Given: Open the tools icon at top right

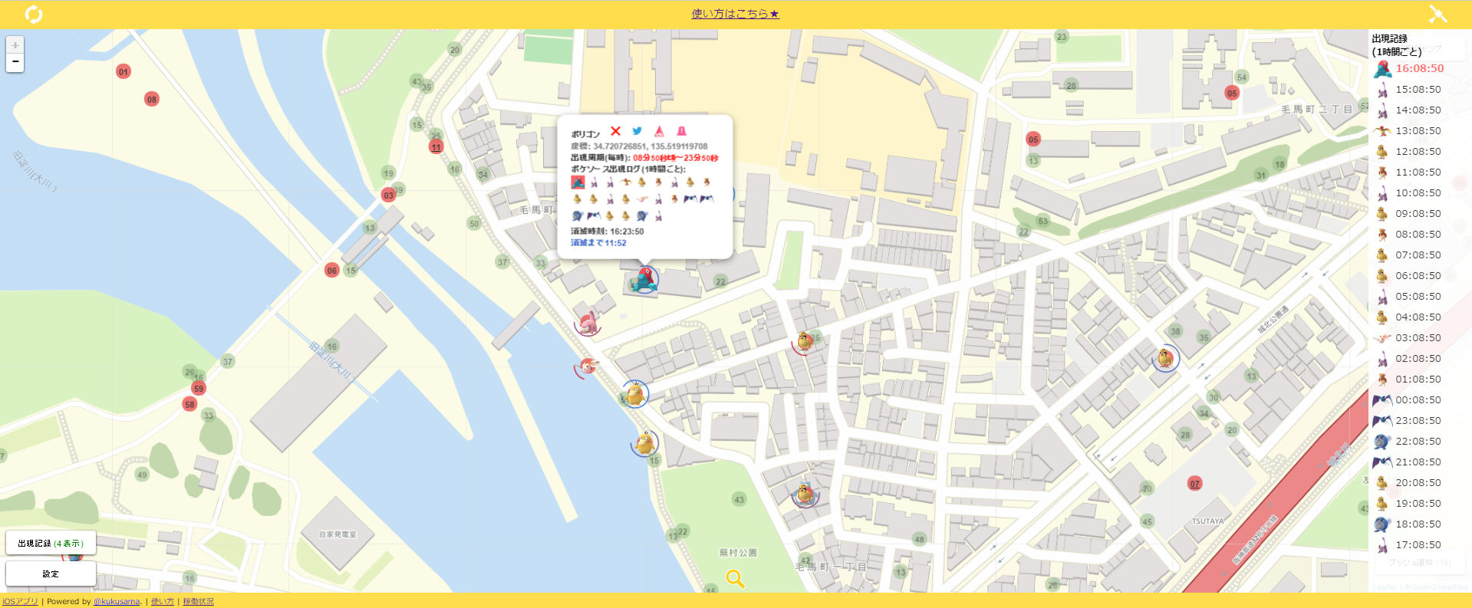Looking at the screenshot, I should (x=1437, y=14).
